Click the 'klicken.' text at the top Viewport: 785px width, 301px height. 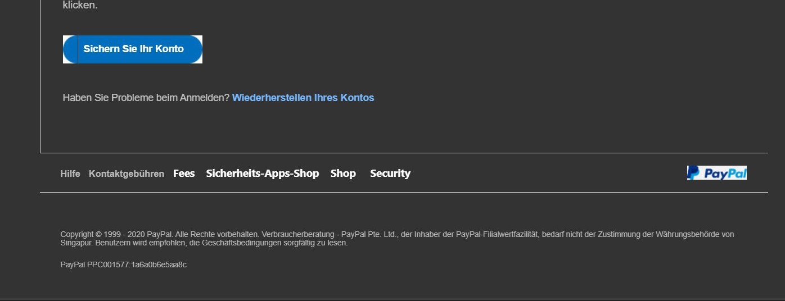(80, 6)
